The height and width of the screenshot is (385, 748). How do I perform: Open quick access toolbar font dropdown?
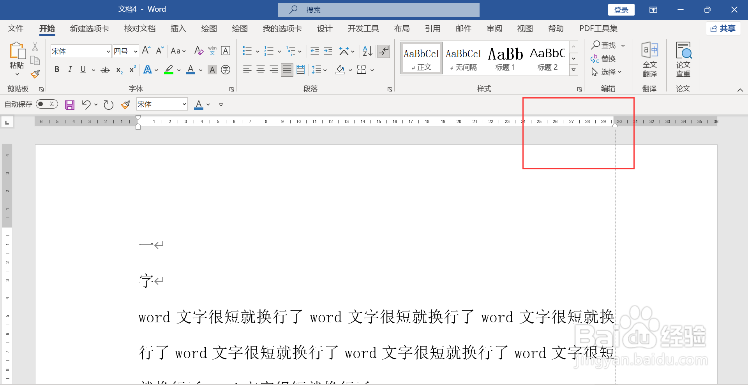point(184,104)
